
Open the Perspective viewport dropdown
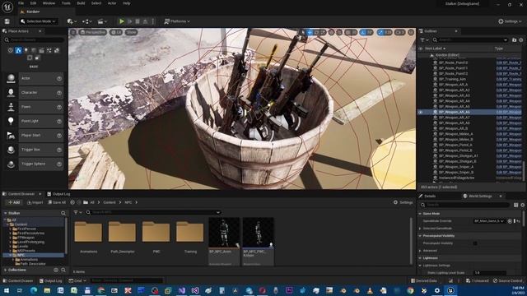point(93,32)
